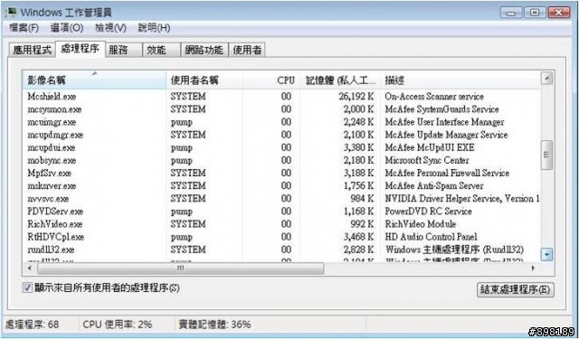Viewport: 579px width, 339px height.
Task: Click the horizontal scrollbar thumb
Action: (x=180, y=268)
